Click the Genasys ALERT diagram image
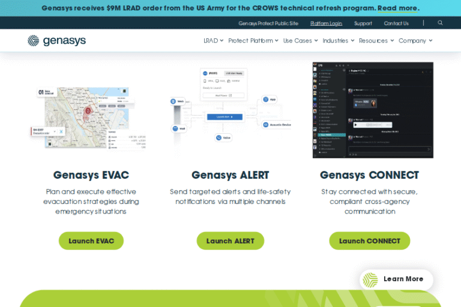This screenshot has width=461, height=307. pyautogui.click(x=230, y=108)
